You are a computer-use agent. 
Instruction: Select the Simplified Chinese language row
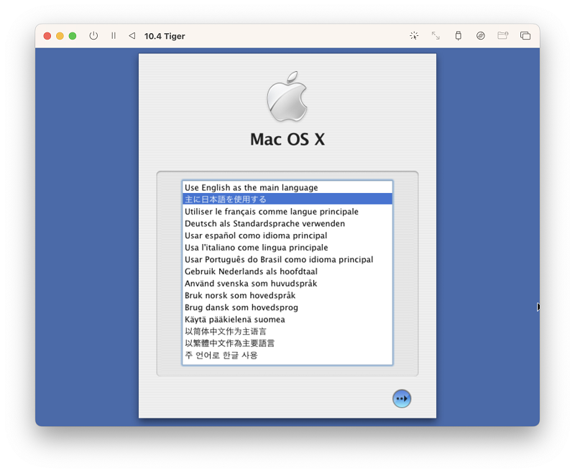pos(287,331)
